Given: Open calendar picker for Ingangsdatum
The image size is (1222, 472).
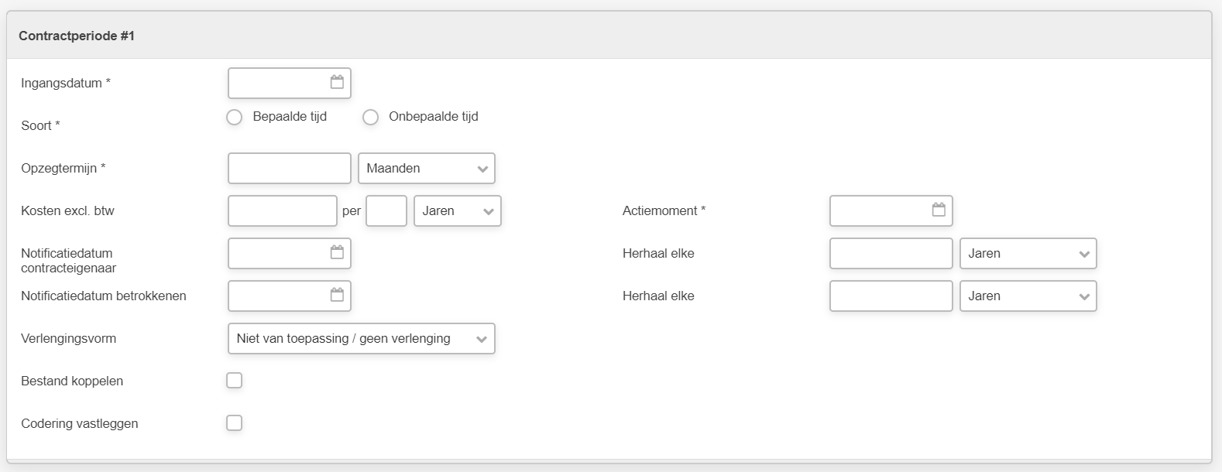Looking at the screenshot, I should tap(337, 82).
